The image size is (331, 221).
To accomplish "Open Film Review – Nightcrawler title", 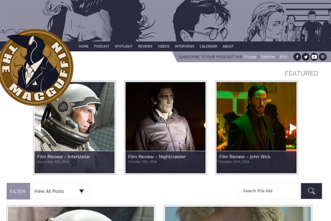I will (x=157, y=157).
